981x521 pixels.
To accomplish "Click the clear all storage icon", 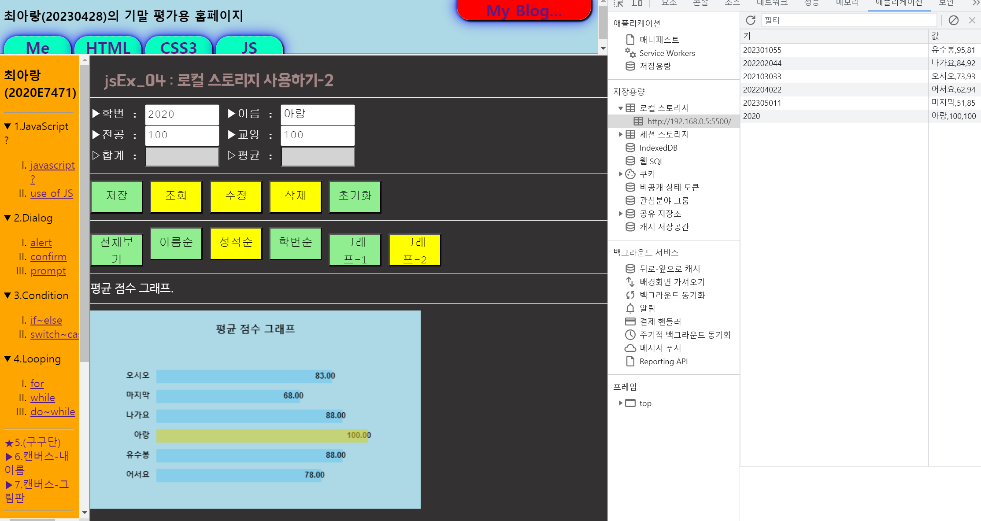I will (x=954, y=20).
